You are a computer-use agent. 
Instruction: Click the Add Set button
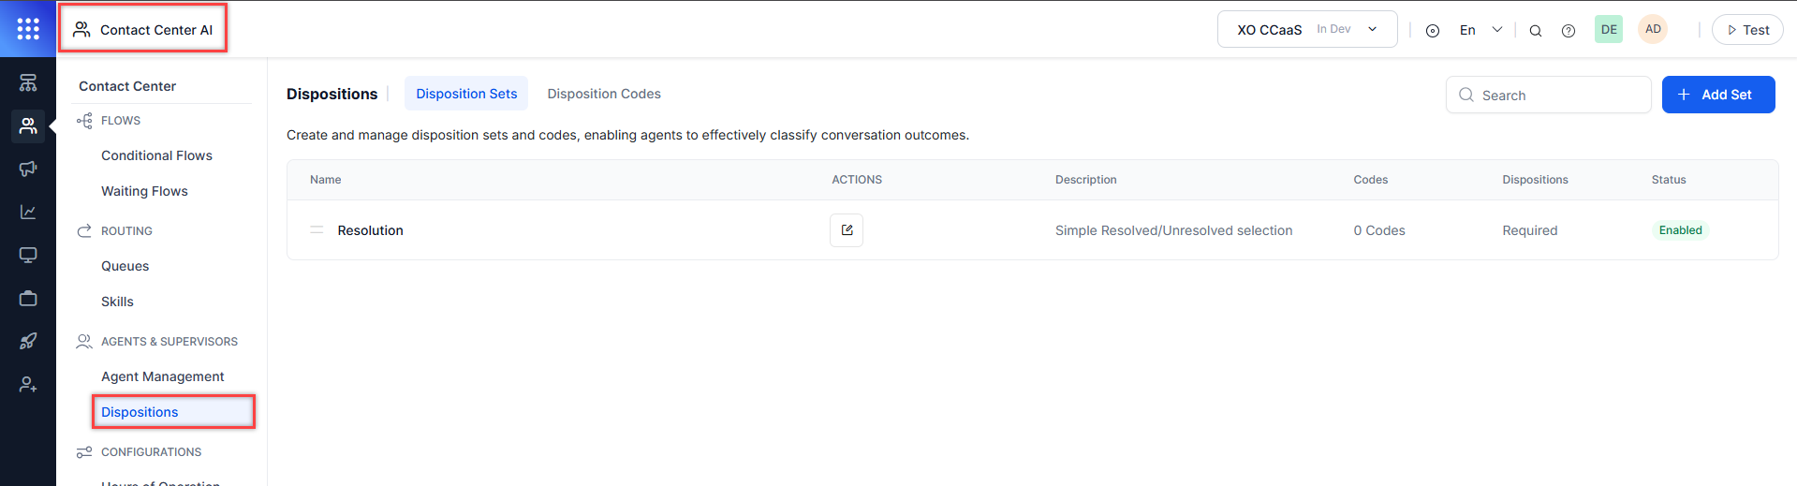click(1718, 95)
